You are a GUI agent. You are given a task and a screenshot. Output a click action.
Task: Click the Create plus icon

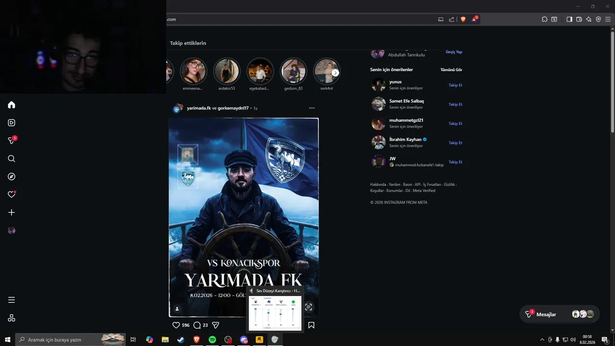12,212
